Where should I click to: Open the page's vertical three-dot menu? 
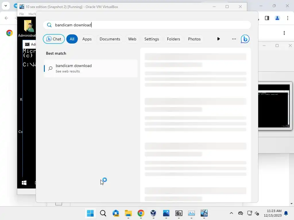tap(284, 33)
